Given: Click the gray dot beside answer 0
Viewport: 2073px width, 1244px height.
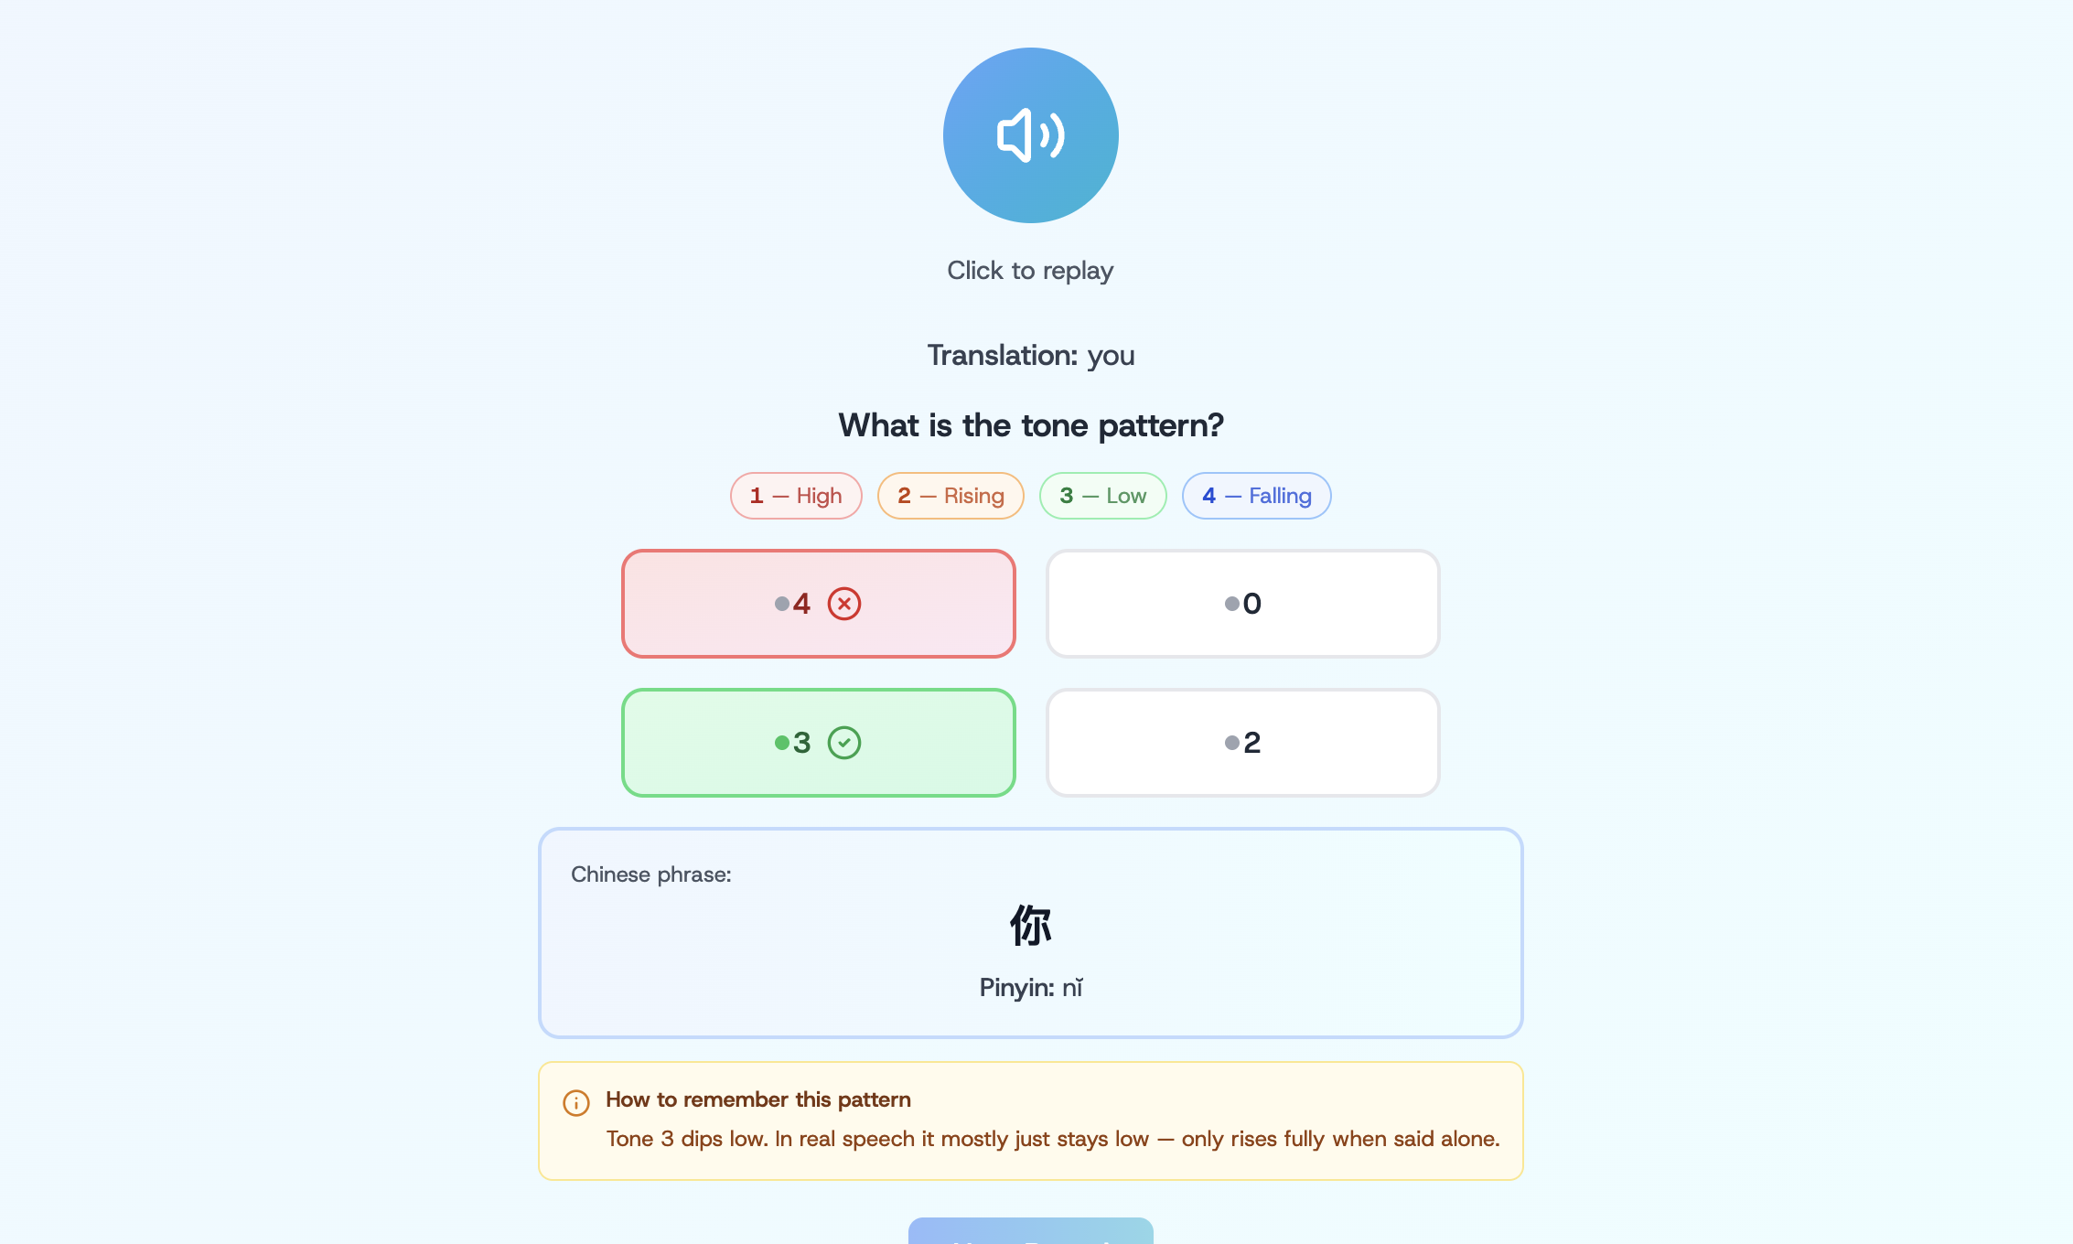Looking at the screenshot, I should (x=1231, y=604).
